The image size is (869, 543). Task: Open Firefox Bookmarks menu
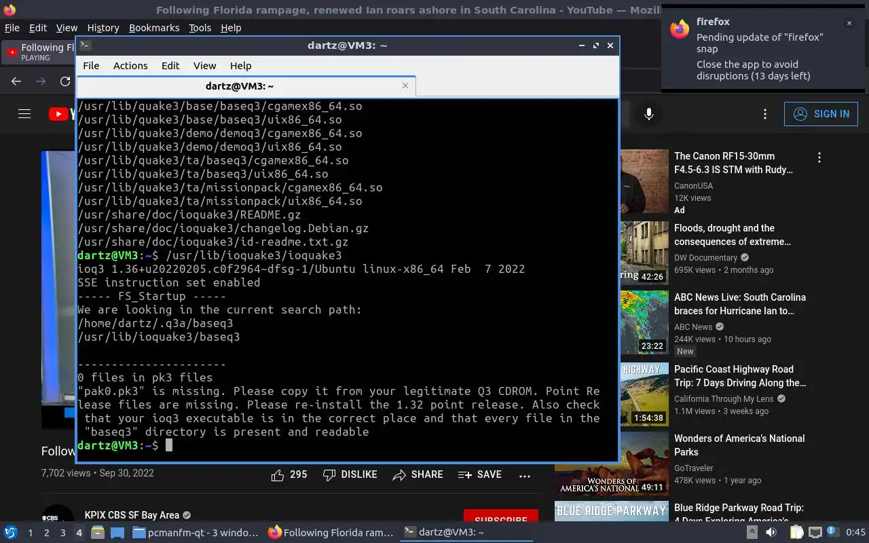click(154, 28)
